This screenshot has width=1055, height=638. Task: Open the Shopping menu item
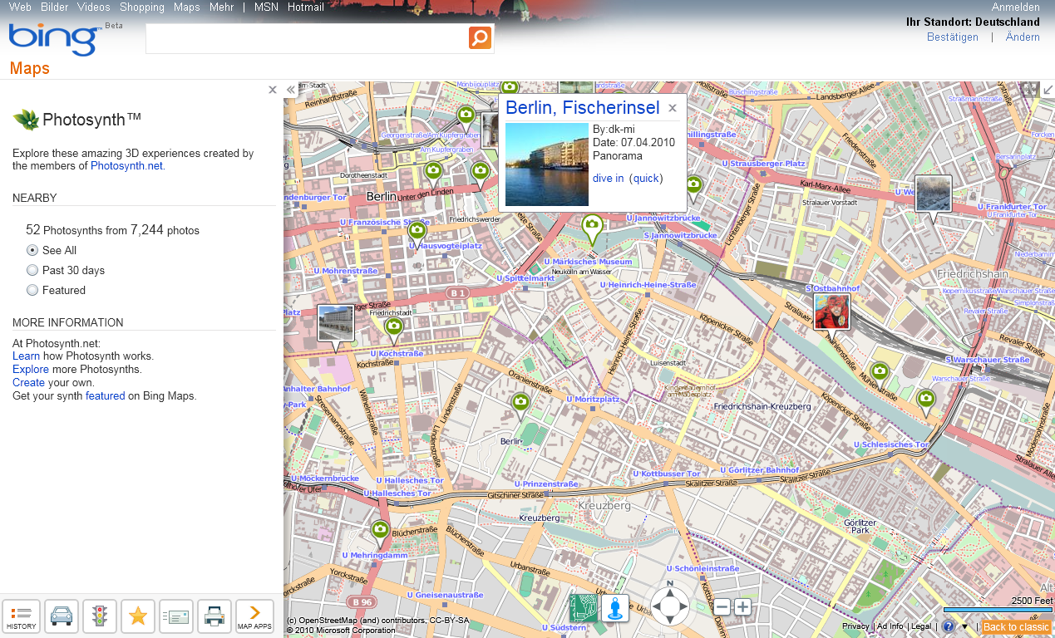click(141, 7)
